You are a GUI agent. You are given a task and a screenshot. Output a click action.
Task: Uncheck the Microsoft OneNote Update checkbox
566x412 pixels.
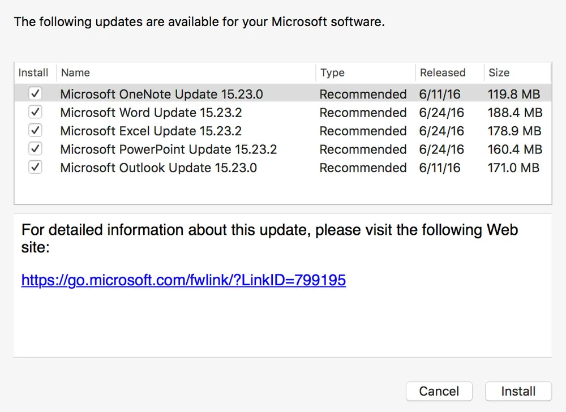coord(35,94)
